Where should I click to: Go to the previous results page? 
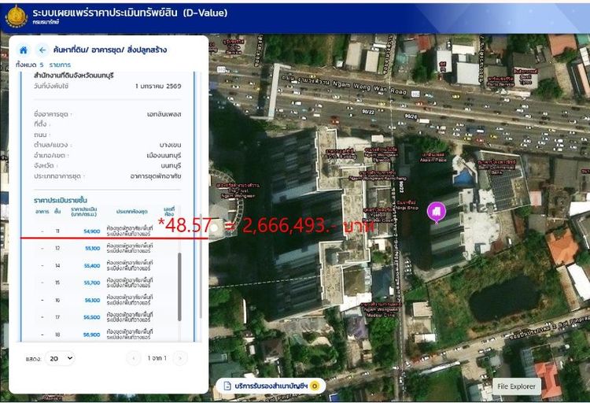(x=133, y=358)
